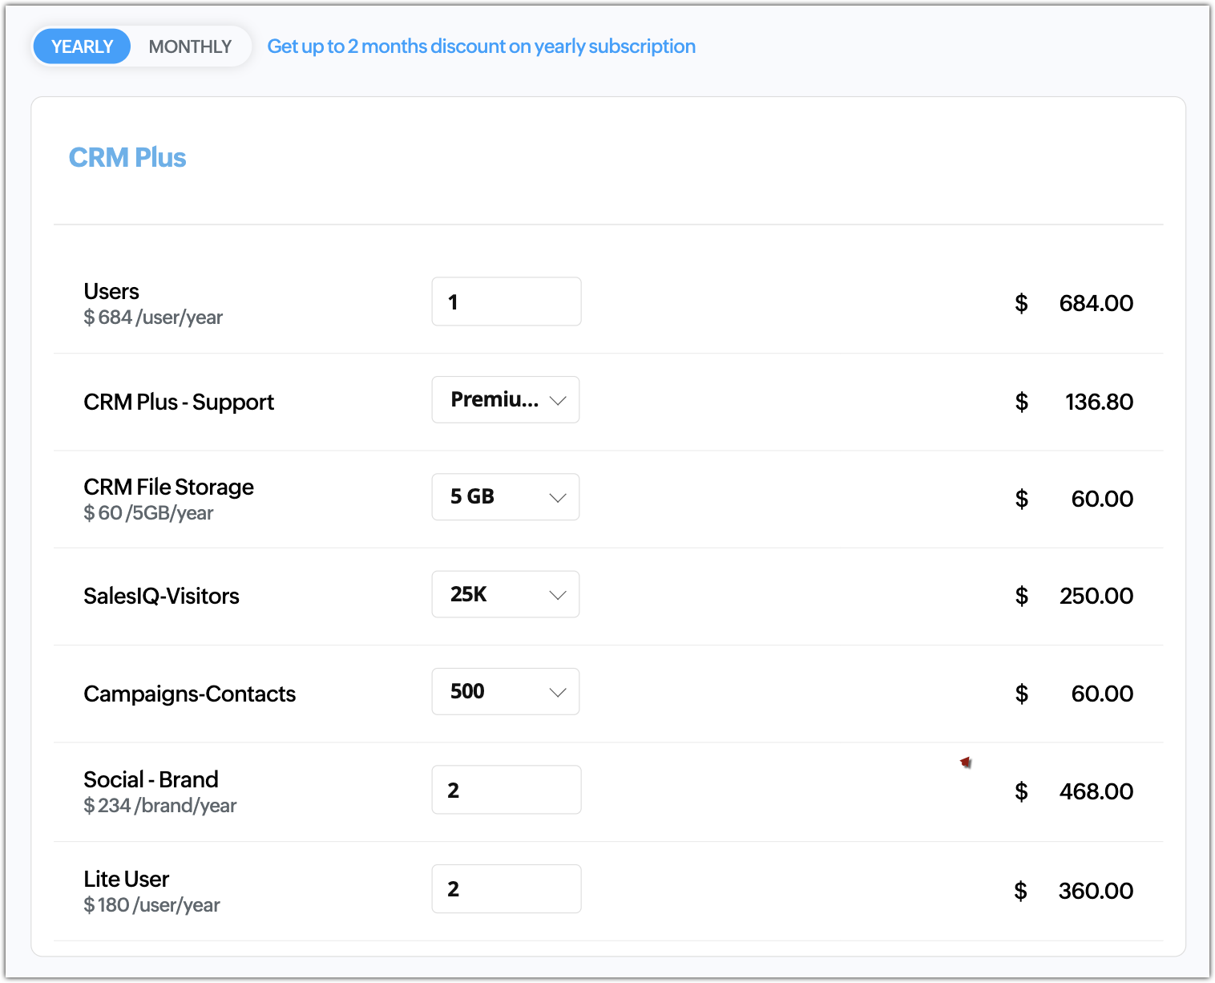Click the Users total price 684.00
1215x983 pixels.
coord(1096,303)
